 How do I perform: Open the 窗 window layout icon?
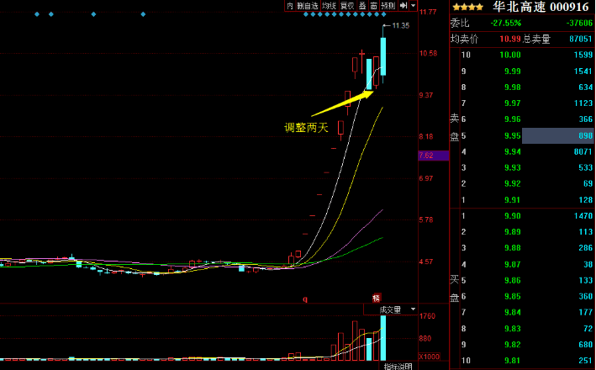pos(374,6)
